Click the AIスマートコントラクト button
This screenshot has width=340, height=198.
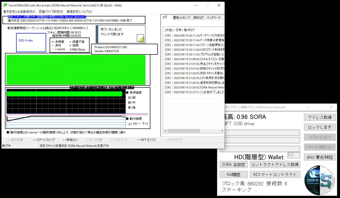click(x=275, y=174)
